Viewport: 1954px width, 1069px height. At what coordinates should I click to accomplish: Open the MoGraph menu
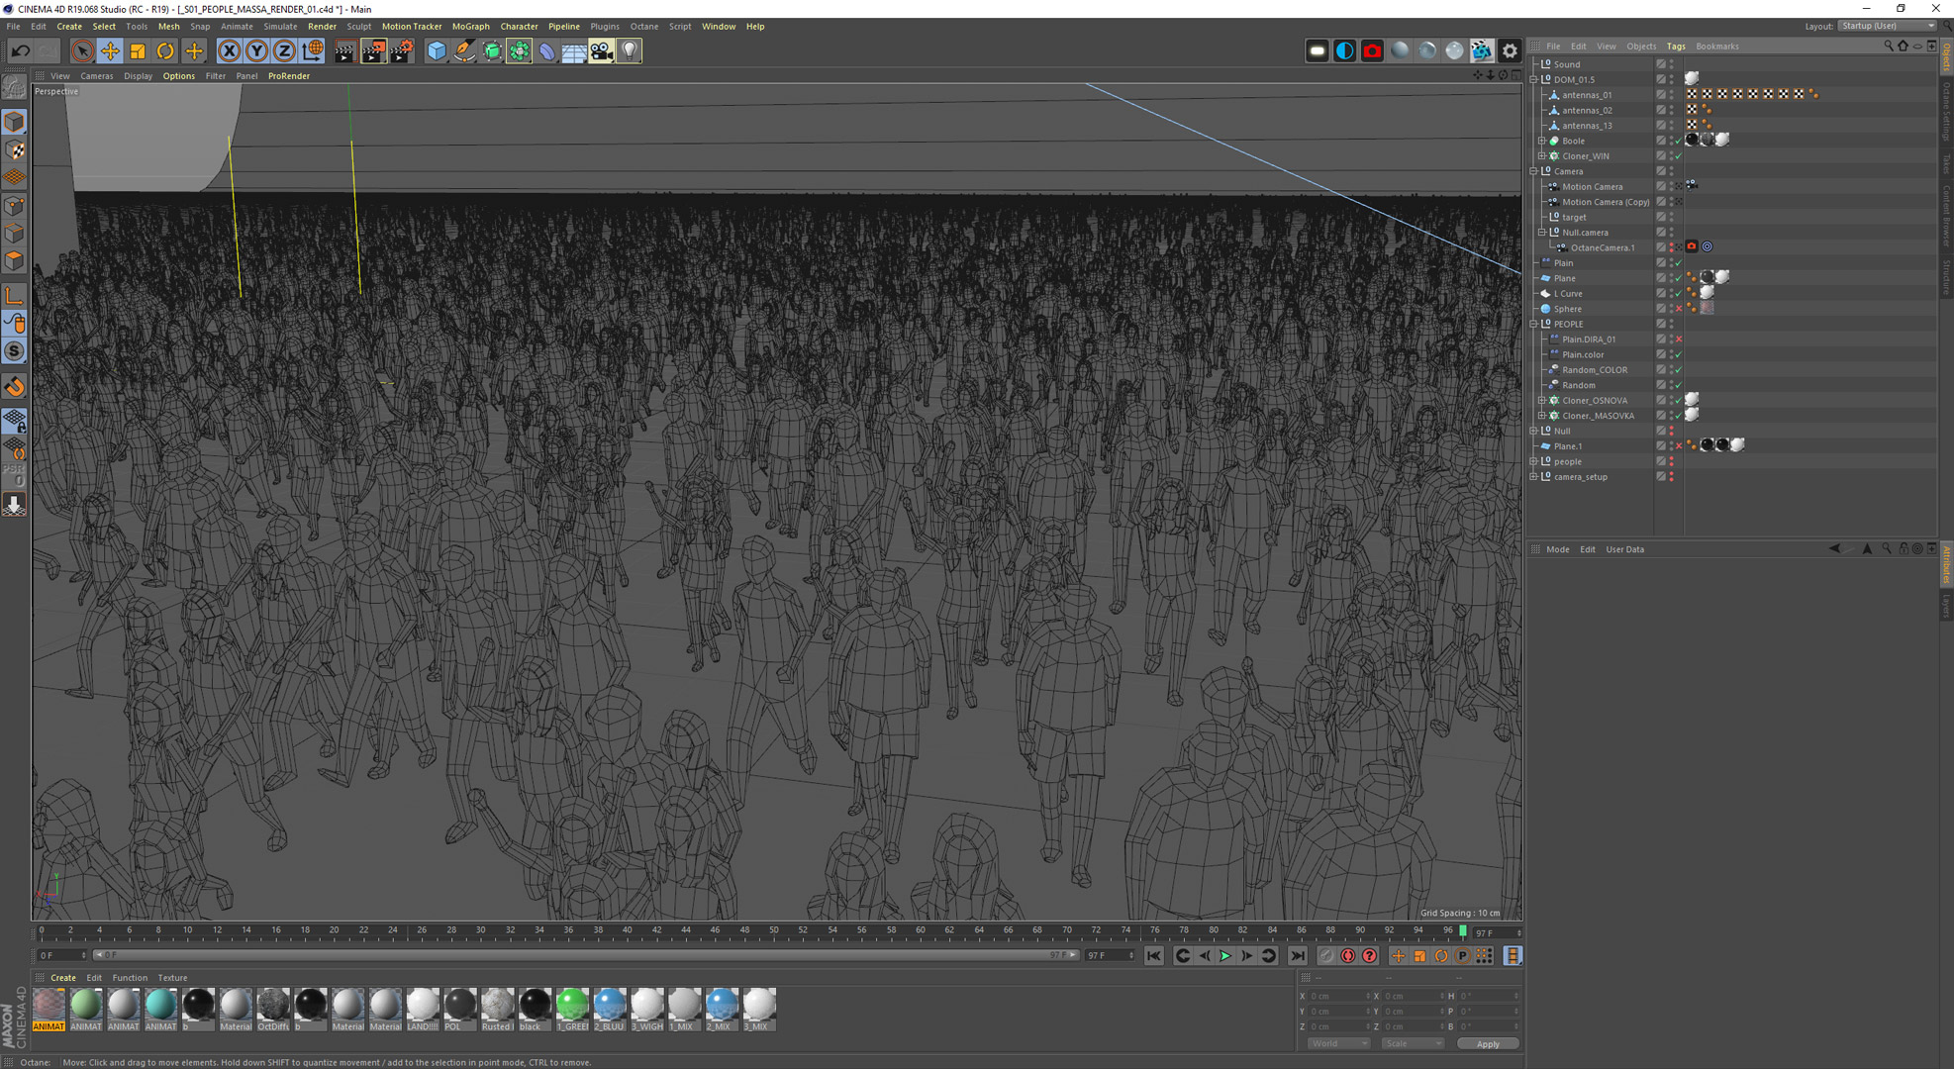470,27
